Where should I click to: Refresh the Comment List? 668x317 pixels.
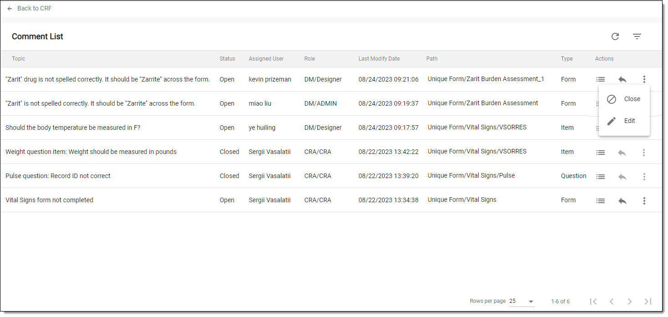point(615,36)
